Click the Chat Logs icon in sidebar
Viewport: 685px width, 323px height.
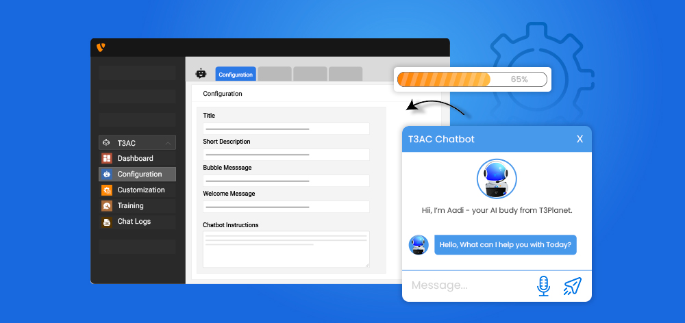[106, 222]
